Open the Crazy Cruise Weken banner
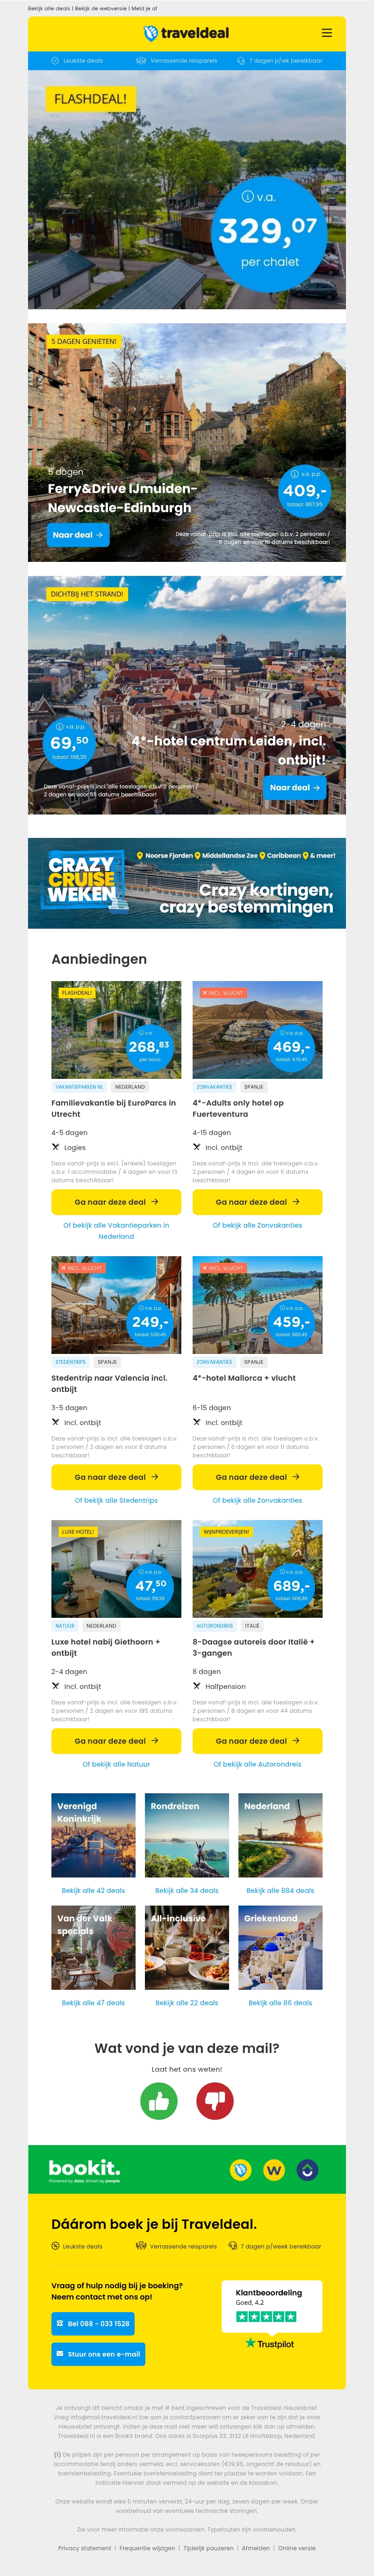 [x=187, y=883]
